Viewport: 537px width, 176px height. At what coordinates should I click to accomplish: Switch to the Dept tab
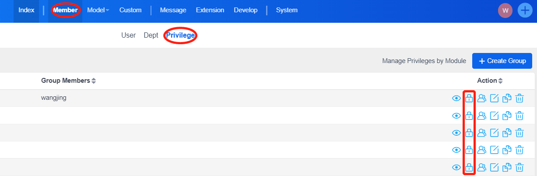pos(151,35)
